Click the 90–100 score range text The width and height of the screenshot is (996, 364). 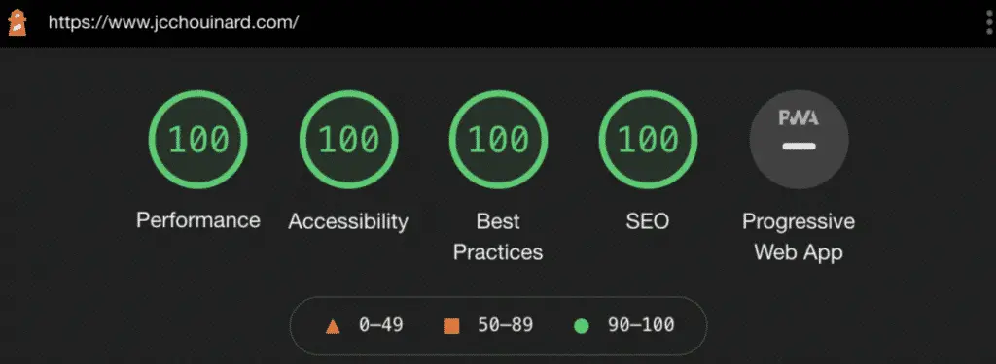[x=641, y=325]
